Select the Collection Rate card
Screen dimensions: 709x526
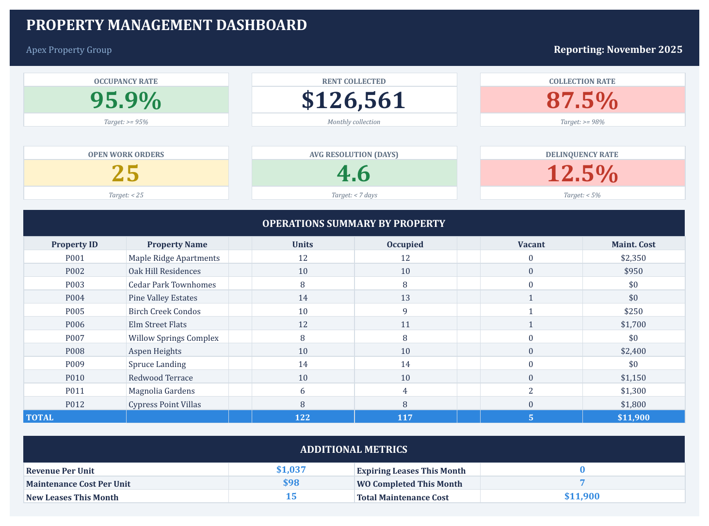click(x=582, y=100)
